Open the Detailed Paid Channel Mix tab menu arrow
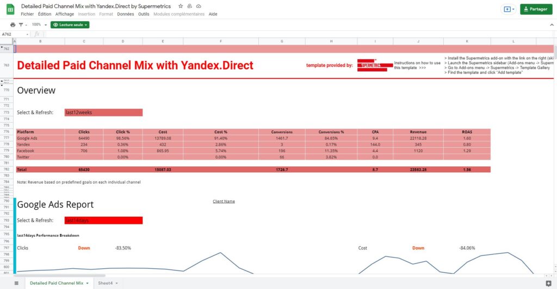 pyautogui.click(x=87, y=283)
